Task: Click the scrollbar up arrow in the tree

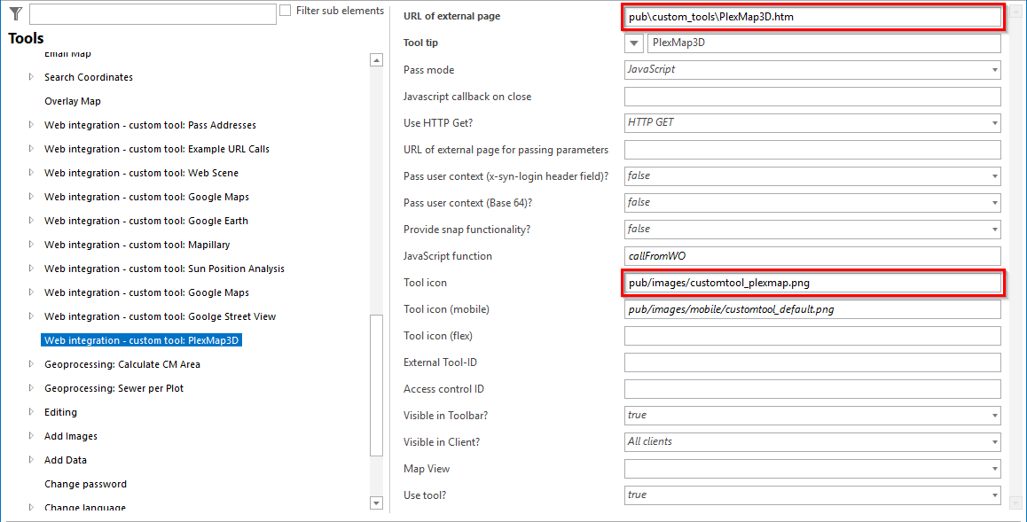Action: pos(376,58)
